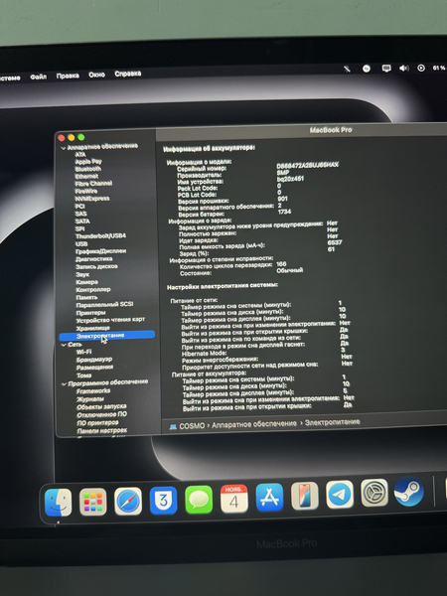Select PCI in the sidebar
Screen dimensions: 447x596
tap(79, 206)
